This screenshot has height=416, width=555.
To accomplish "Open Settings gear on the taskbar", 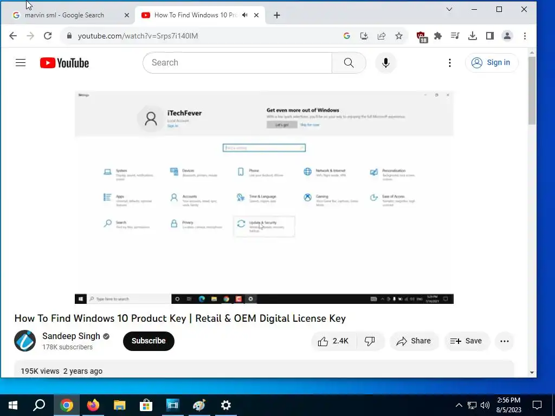I will [226, 405].
